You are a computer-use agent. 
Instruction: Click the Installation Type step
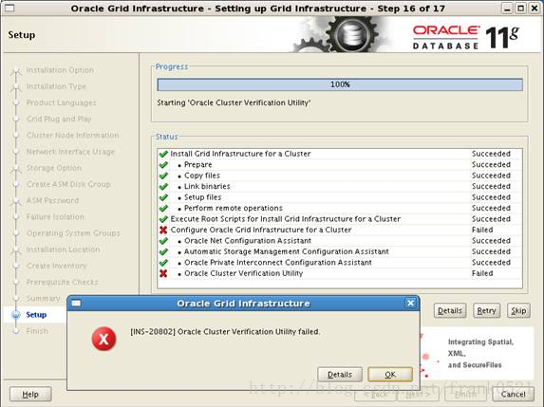(56, 86)
